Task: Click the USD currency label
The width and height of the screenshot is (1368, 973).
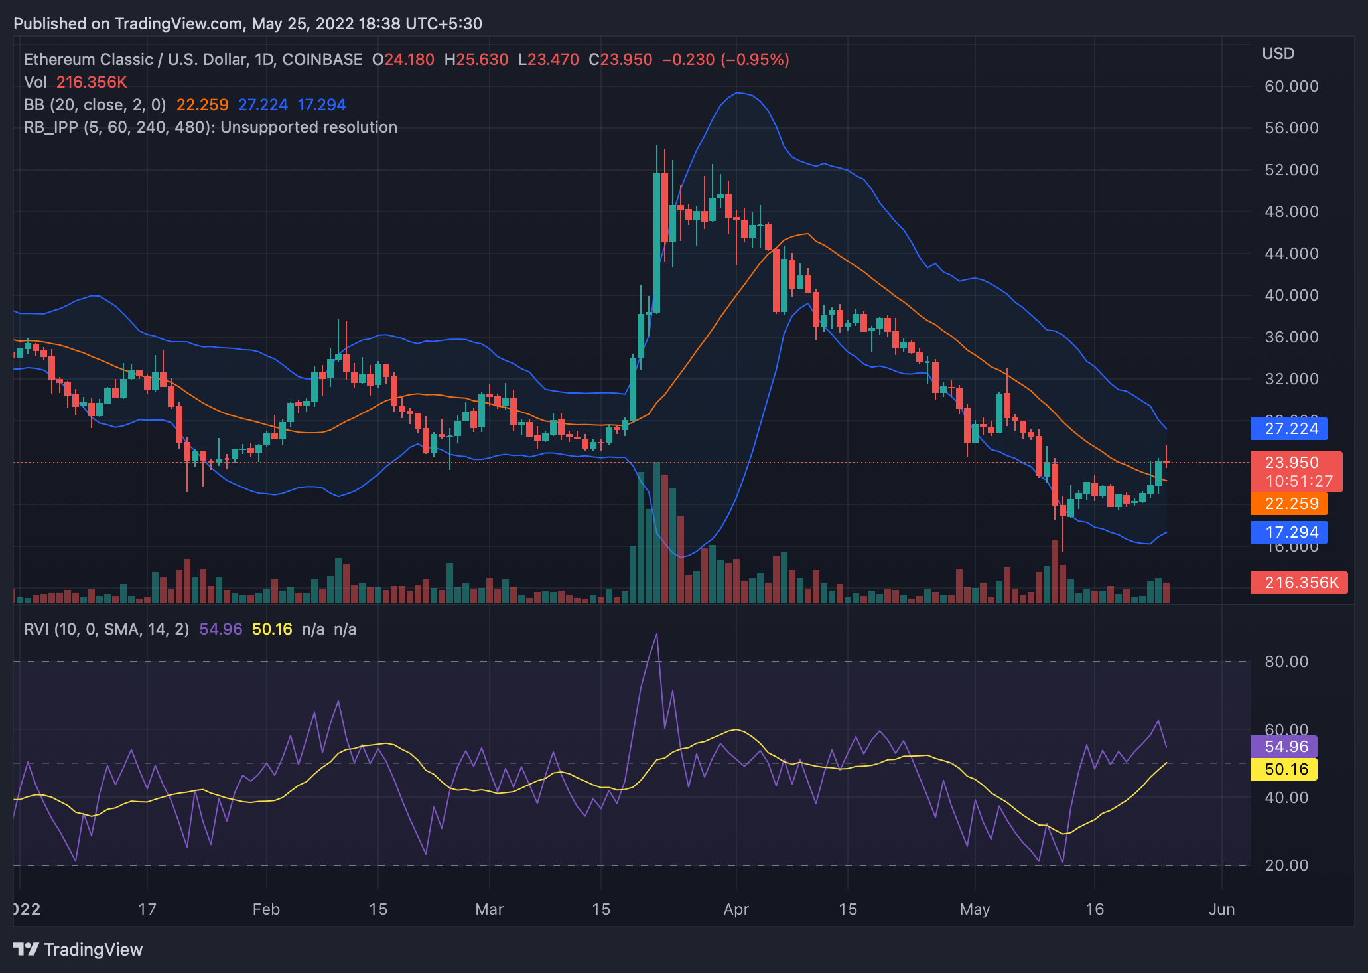Action: [1277, 54]
